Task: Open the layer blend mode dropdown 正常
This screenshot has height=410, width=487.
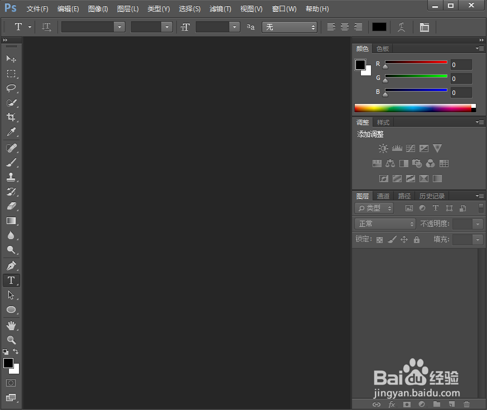Action: click(385, 223)
